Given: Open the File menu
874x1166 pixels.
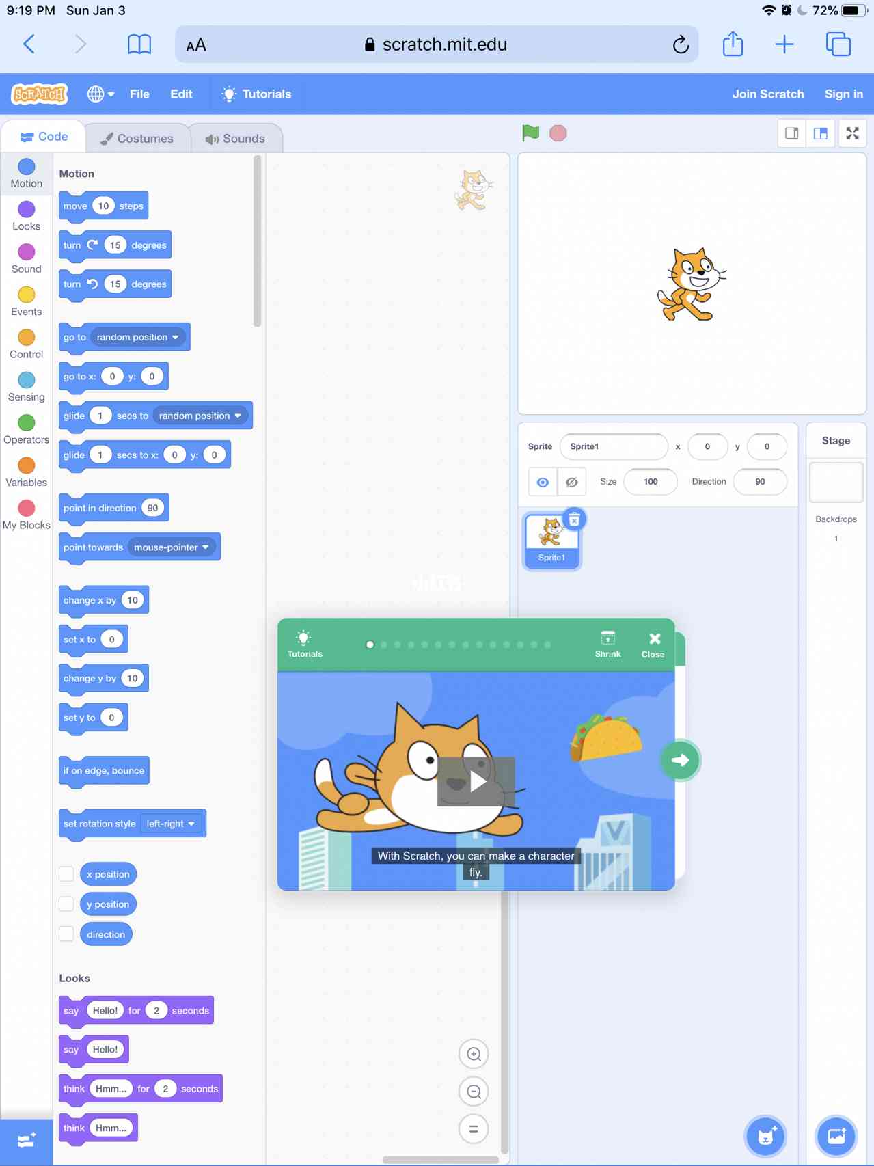Looking at the screenshot, I should pyautogui.click(x=139, y=94).
